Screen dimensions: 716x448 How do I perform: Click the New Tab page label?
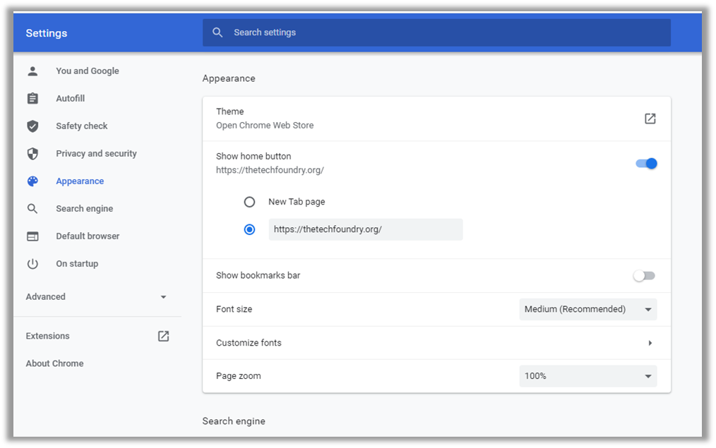pyautogui.click(x=297, y=202)
